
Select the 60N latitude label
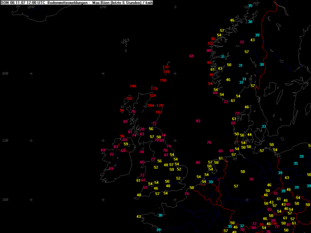pos(5,74)
